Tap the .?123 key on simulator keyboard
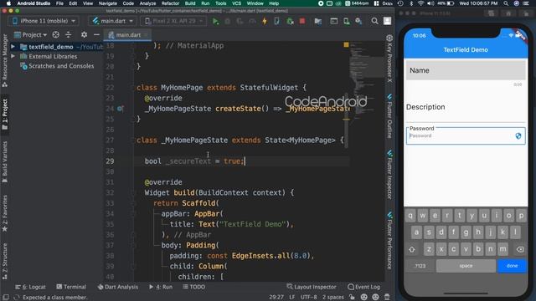Viewport: 536px width, 301px height. (420, 266)
